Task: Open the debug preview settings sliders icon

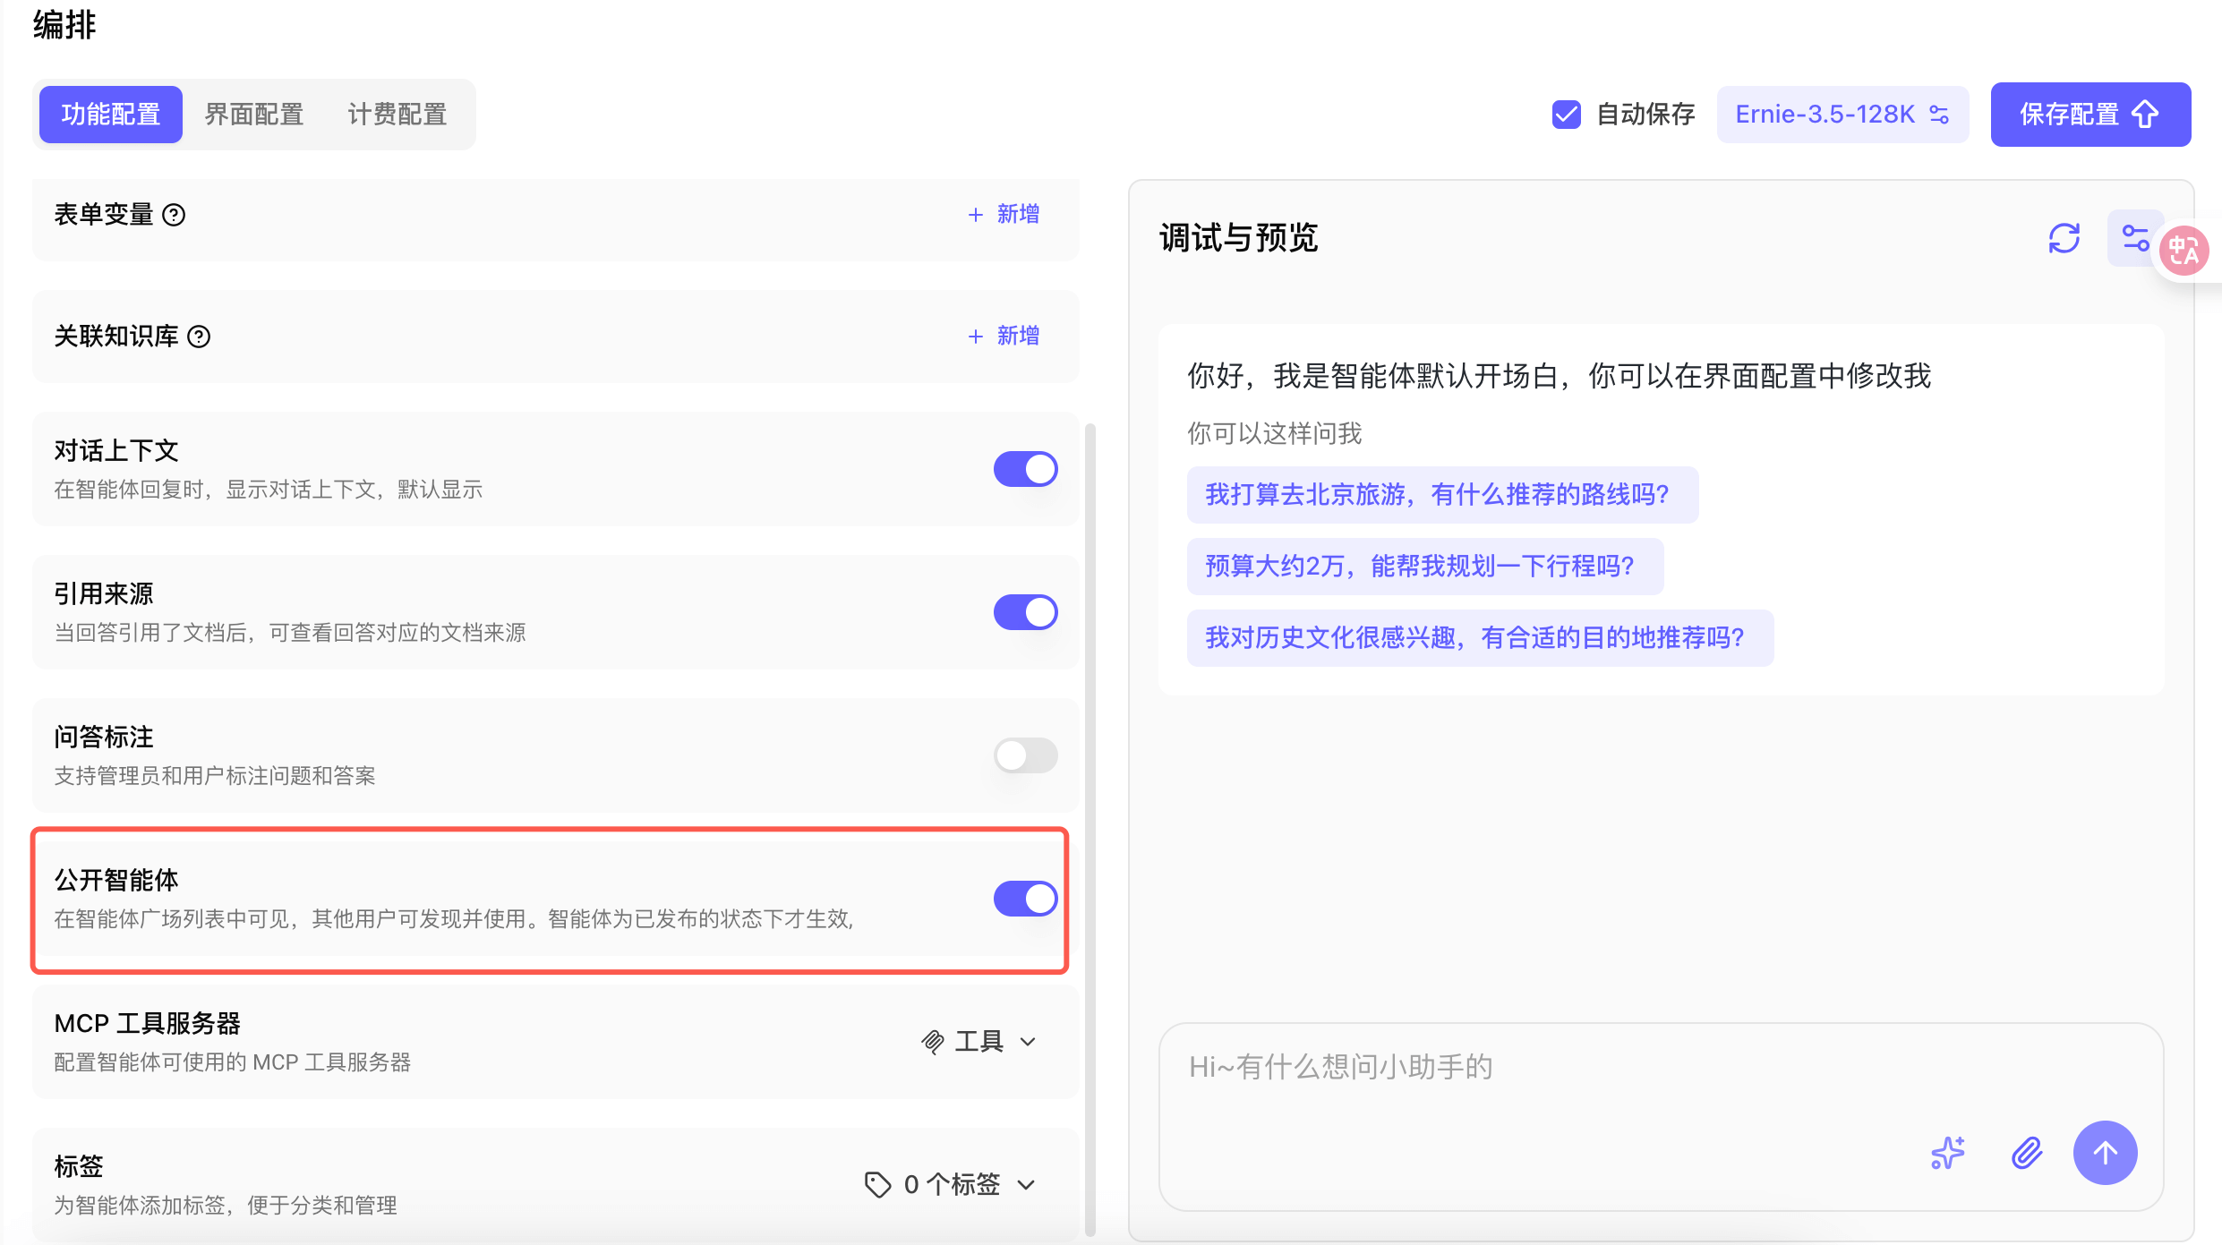Action: [2134, 238]
